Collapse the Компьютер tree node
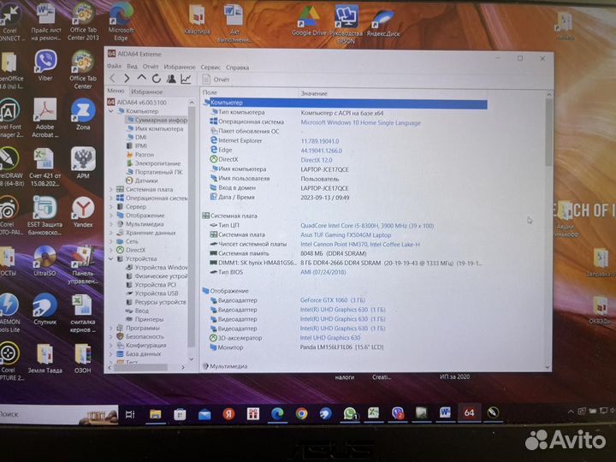This screenshot has width=616, height=462. tap(111, 111)
